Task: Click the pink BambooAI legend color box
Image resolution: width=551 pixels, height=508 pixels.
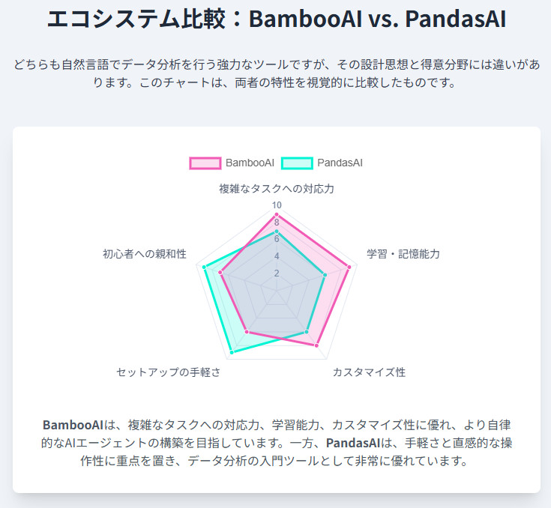Action: (205, 163)
